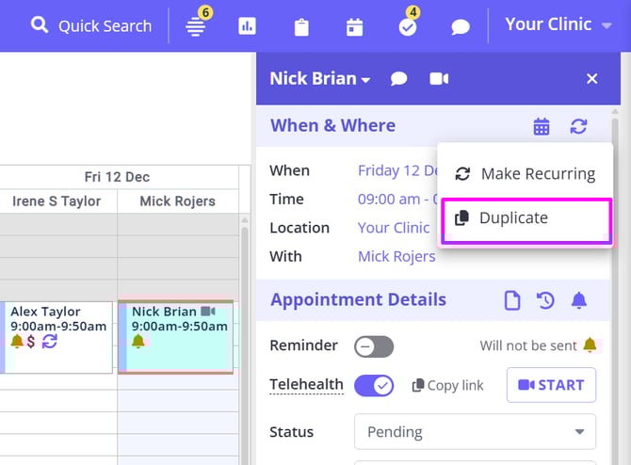This screenshot has width=631, height=465.
Task: Open the reports bar chart icon
Action: [248, 26]
